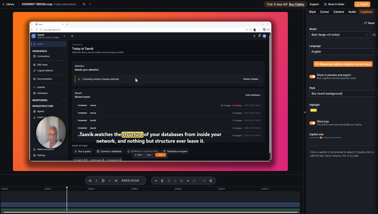Image resolution: width=378 pixels, height=214 pixels.
Task: Click the blue video clip track
Action: point(150,205)
